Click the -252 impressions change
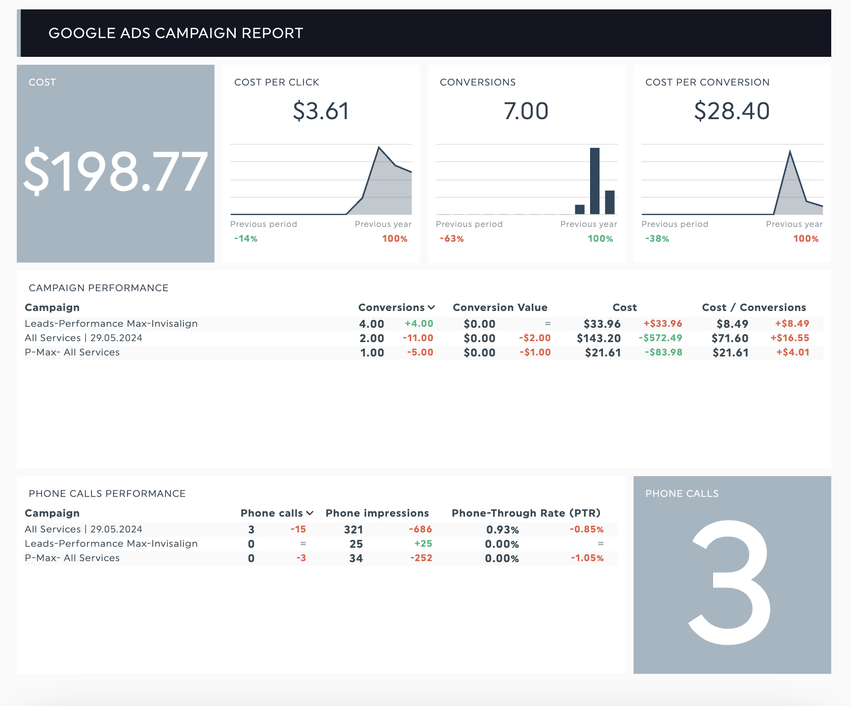Image resolution: width=851 pixels, height=706 pixels. pos(421,558)
